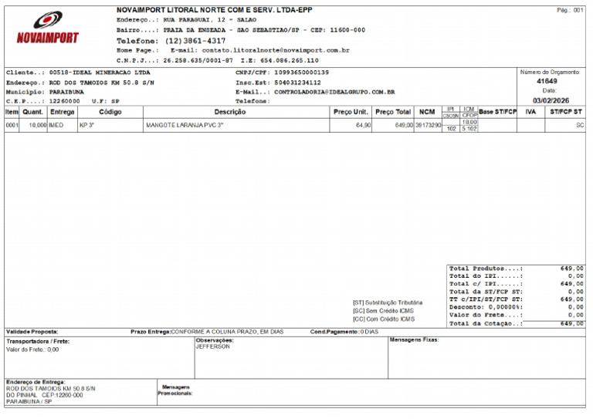Image resolution: width=593 pixels, height=419 pixels.
Task: Click the ST/FCP ST column header
Action: coord(566,112)
